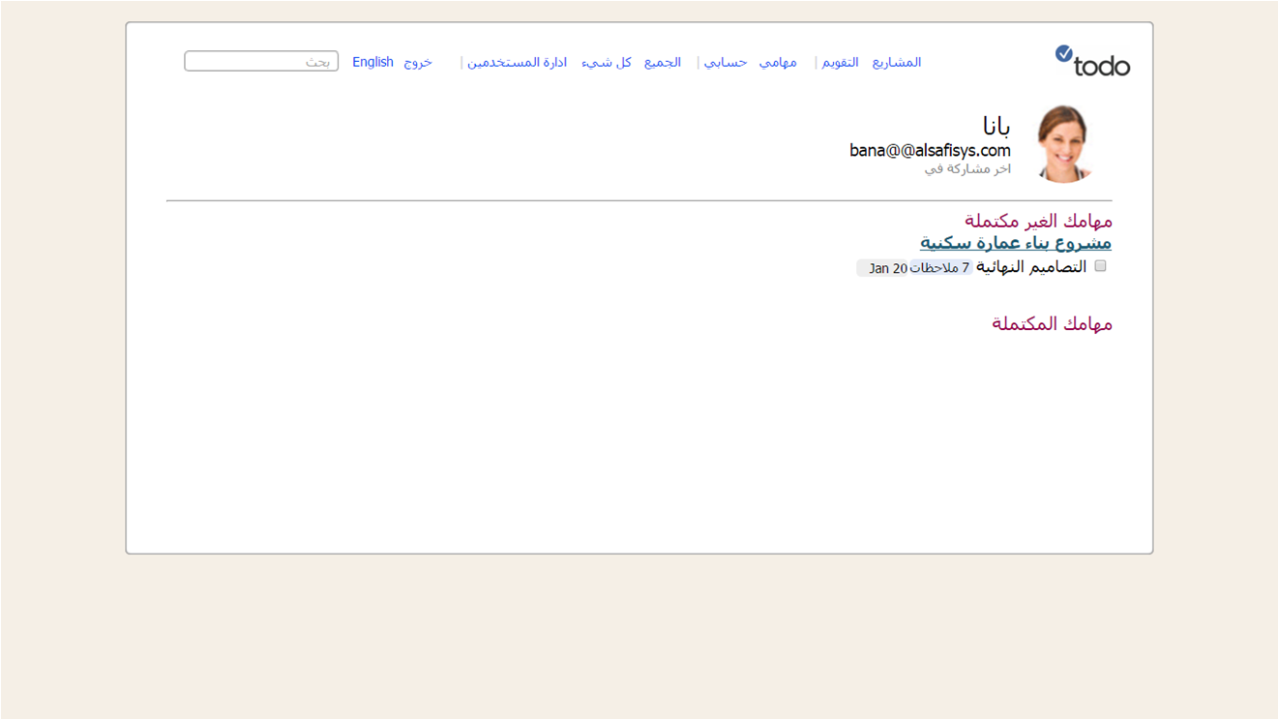Click the مهامك المكتملة section heading

coord(1052,324)
